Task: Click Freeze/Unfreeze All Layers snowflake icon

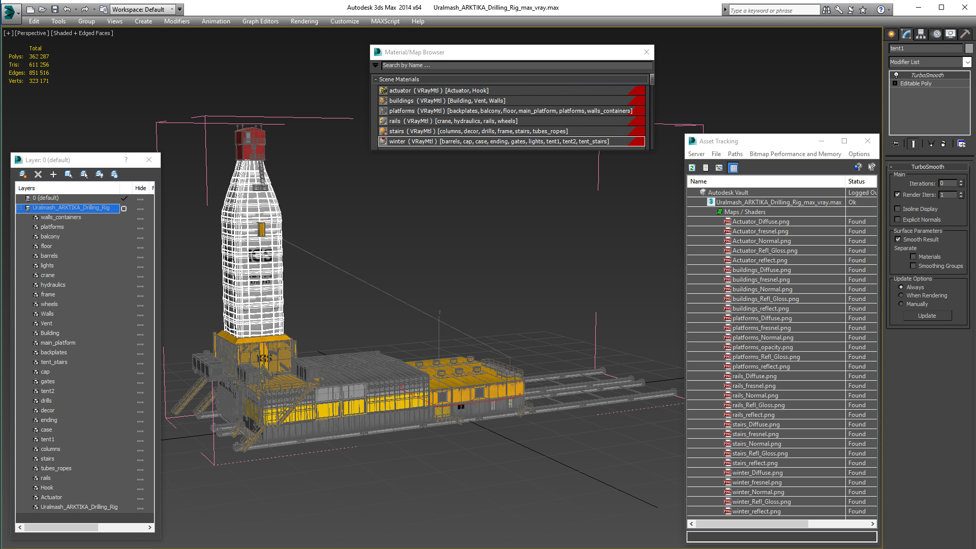Action: (114, 174)
